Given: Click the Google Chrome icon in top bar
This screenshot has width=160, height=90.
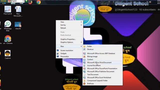Looking at the screenshot, I should [x=38, y=2].
